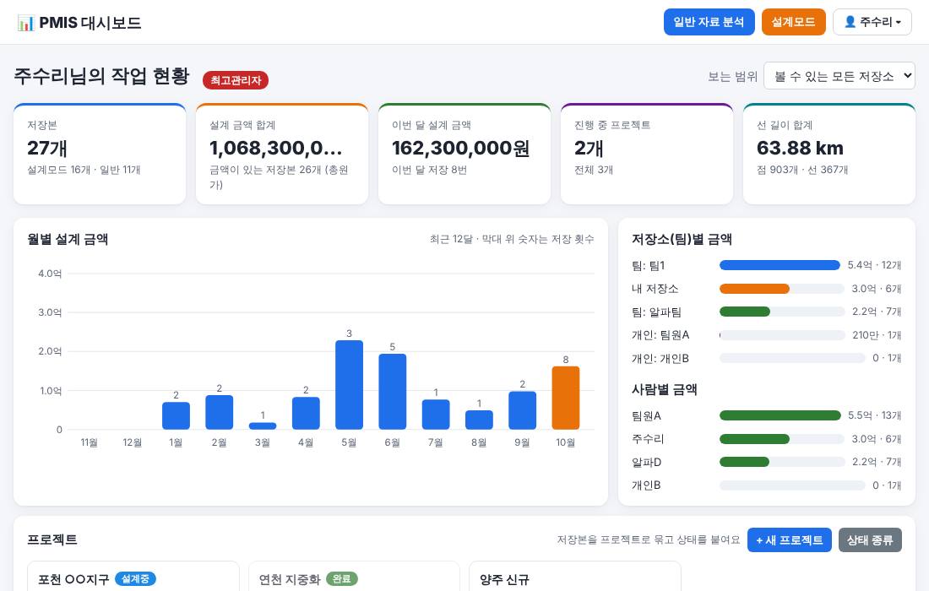Click the 설계중 status badge

point(135,578)
